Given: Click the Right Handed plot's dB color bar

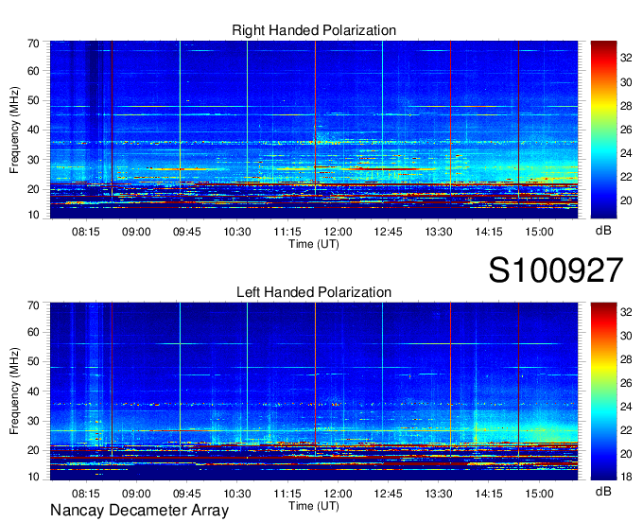Looking at the screenshot, I should [x=603, y=130].
